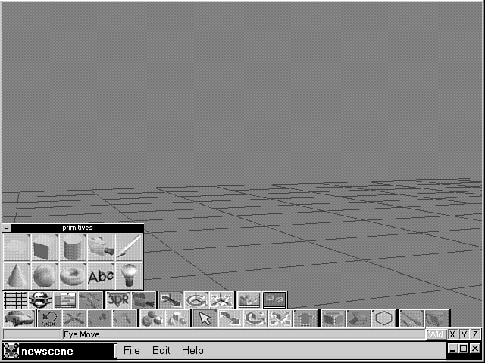Add a cone primitive
Image resolution: width=485 pixels, height=363 pixels.
click(17, 276)
